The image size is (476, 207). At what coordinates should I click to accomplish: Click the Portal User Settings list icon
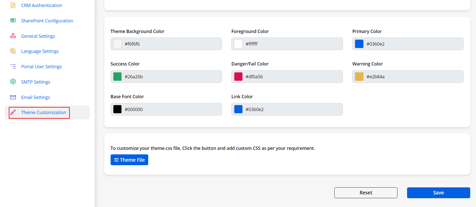[x=13, y=66]
